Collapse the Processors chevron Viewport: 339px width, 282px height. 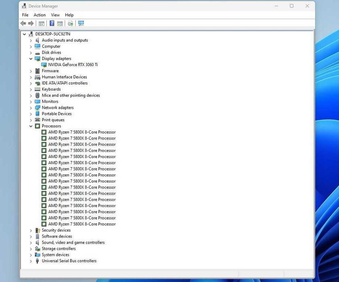click(31, 126)
